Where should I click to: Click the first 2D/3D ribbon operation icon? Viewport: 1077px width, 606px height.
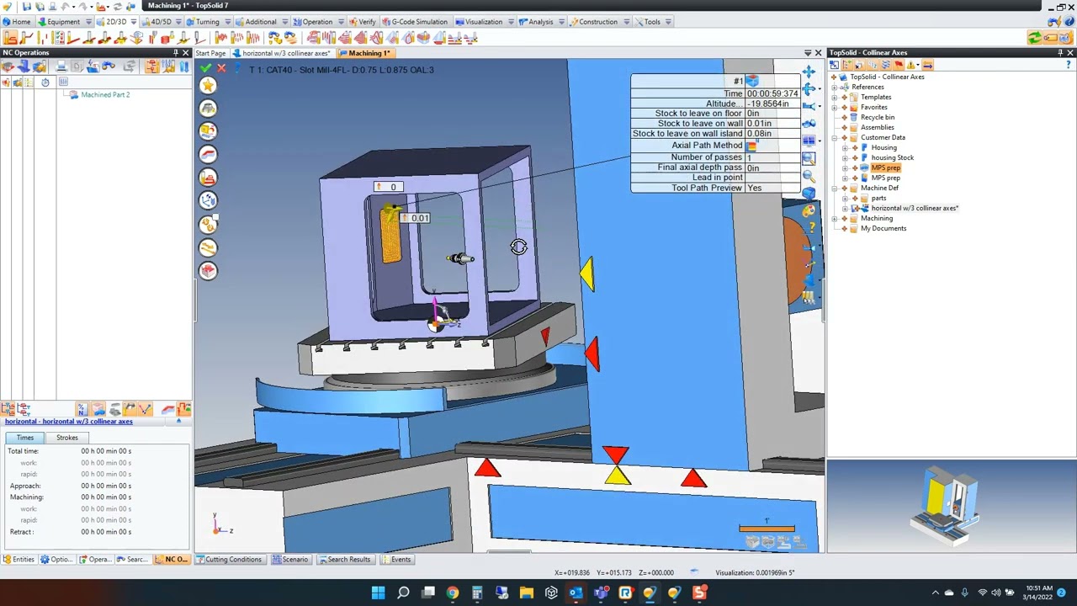click(10, 38)
